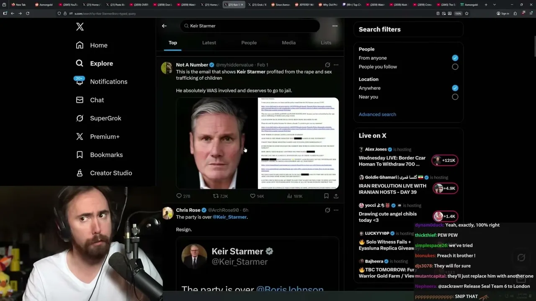
Task: Switch to the Lists results tab
Action: pyautogui.click(x=326, y=43)
